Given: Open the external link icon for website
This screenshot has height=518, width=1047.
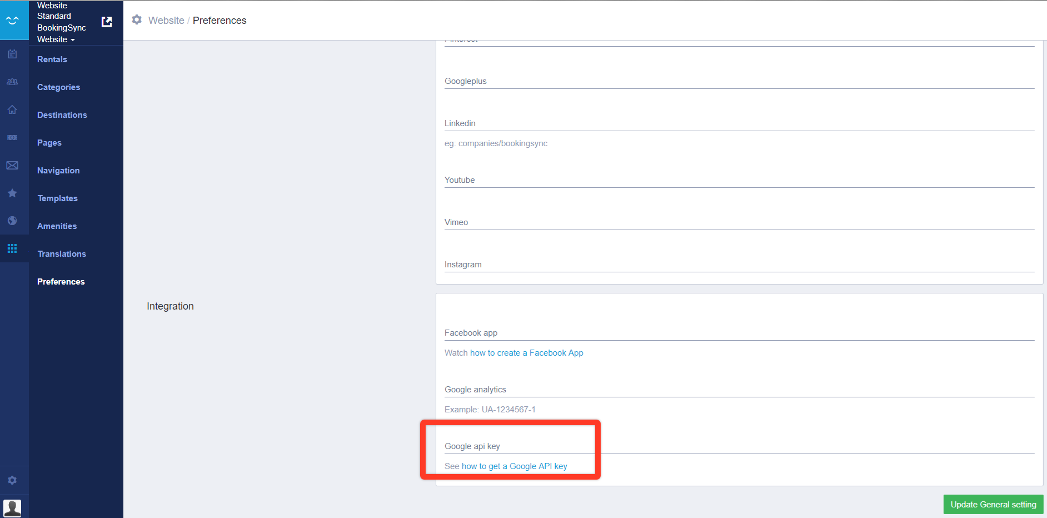Looking at the screenshot, I should coord(107,22).
